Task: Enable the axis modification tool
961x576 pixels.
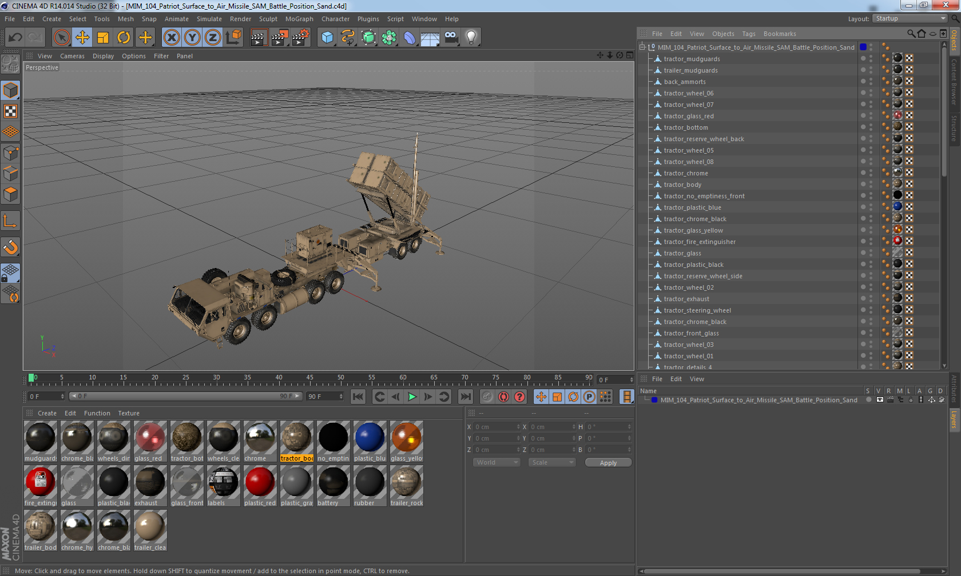Action: (x=10, y=221)
